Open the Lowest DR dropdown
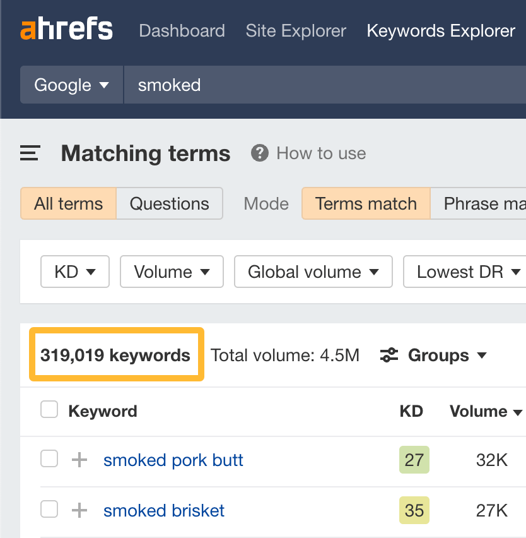The width and height of the screenshot is (526, 538). (x=467, y=272)
